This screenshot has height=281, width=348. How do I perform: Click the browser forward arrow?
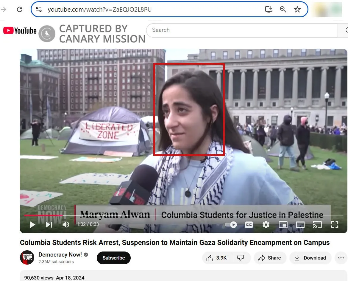pos(3,9)
